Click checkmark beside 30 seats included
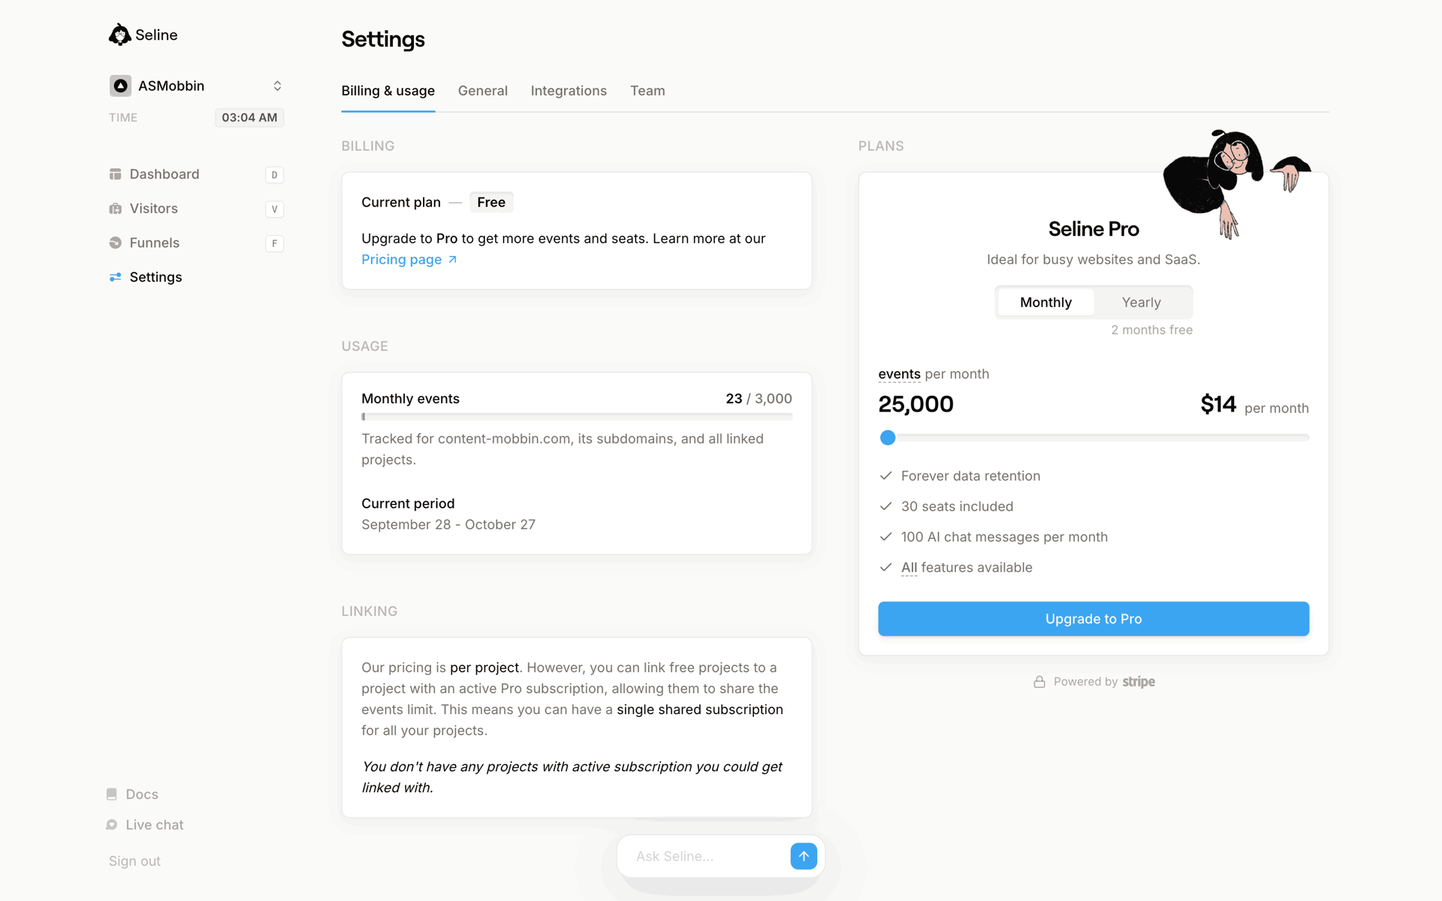 pyautogui.click(x=885, y=506)
